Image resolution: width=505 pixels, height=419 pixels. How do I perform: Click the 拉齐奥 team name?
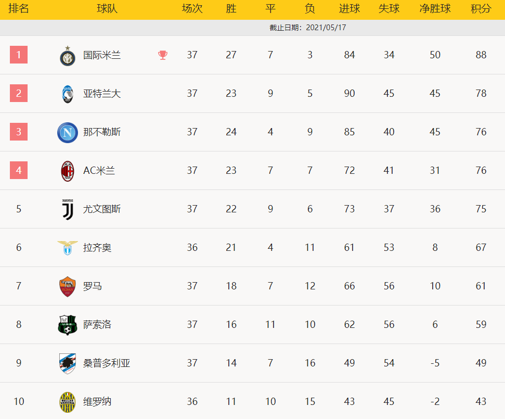(x=97, y=248)
